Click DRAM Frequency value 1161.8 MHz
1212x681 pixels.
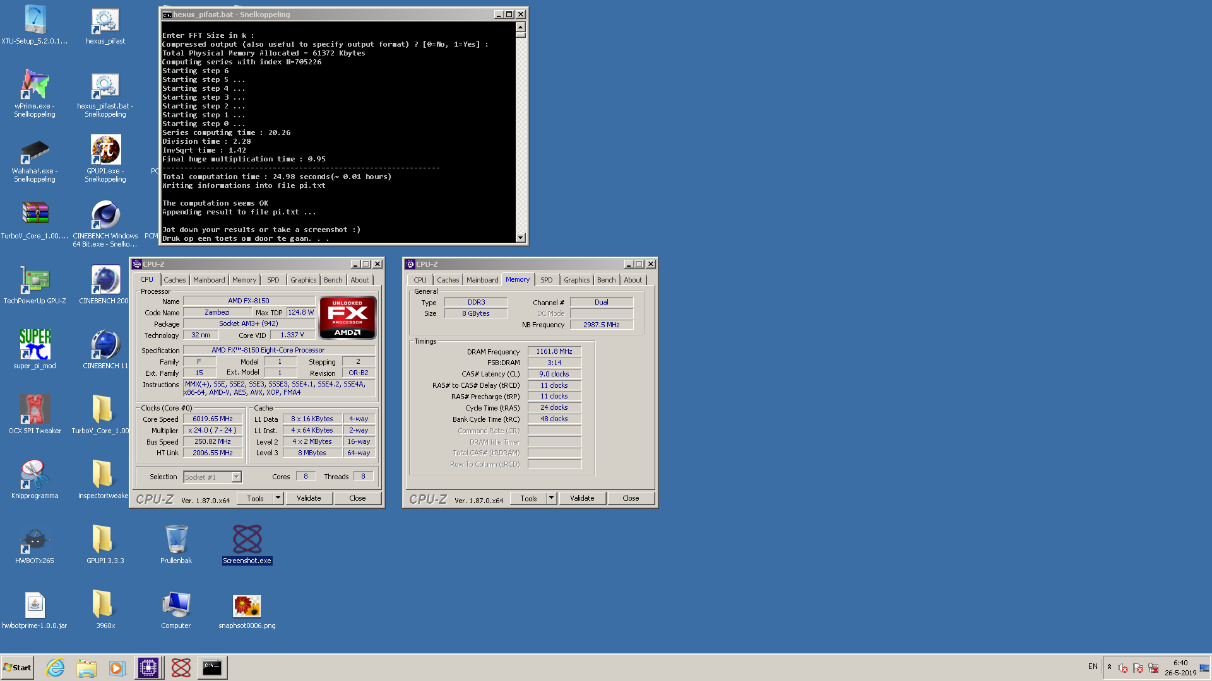point(554,351)
